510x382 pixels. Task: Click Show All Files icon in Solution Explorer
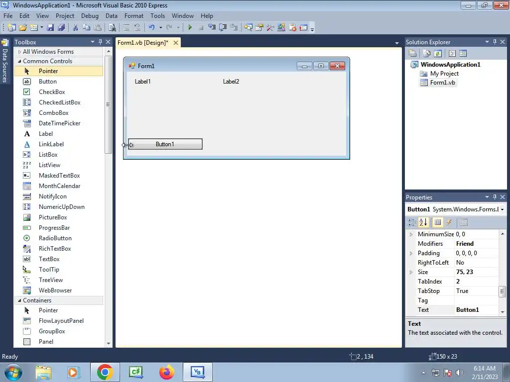pyautogui.click(x=426, y=53)
